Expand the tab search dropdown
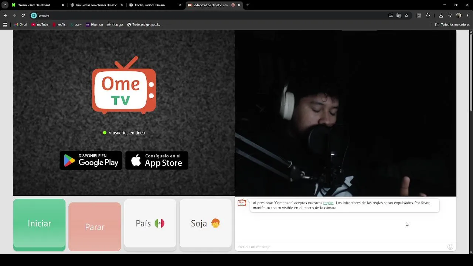The width and height of the screenshot is (473, 266). (x=5, y=5)
